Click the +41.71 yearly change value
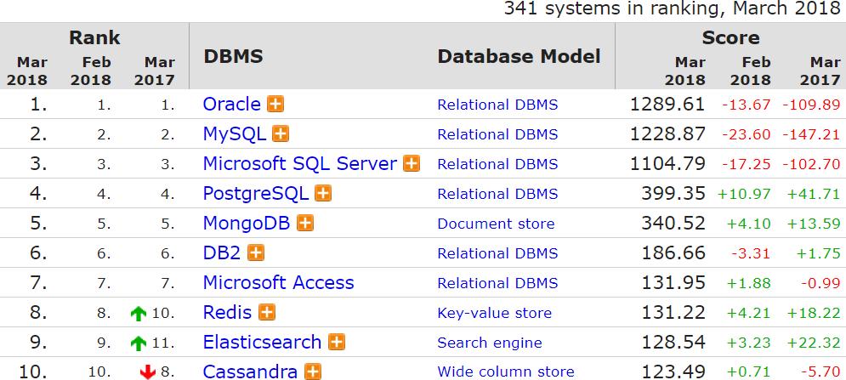The height and width of the screenshot is (380, 846). coord(814,194)
